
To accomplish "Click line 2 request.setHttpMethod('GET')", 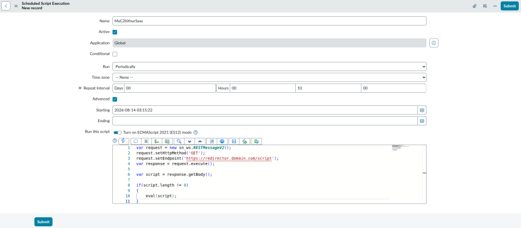I will [171, 153].
